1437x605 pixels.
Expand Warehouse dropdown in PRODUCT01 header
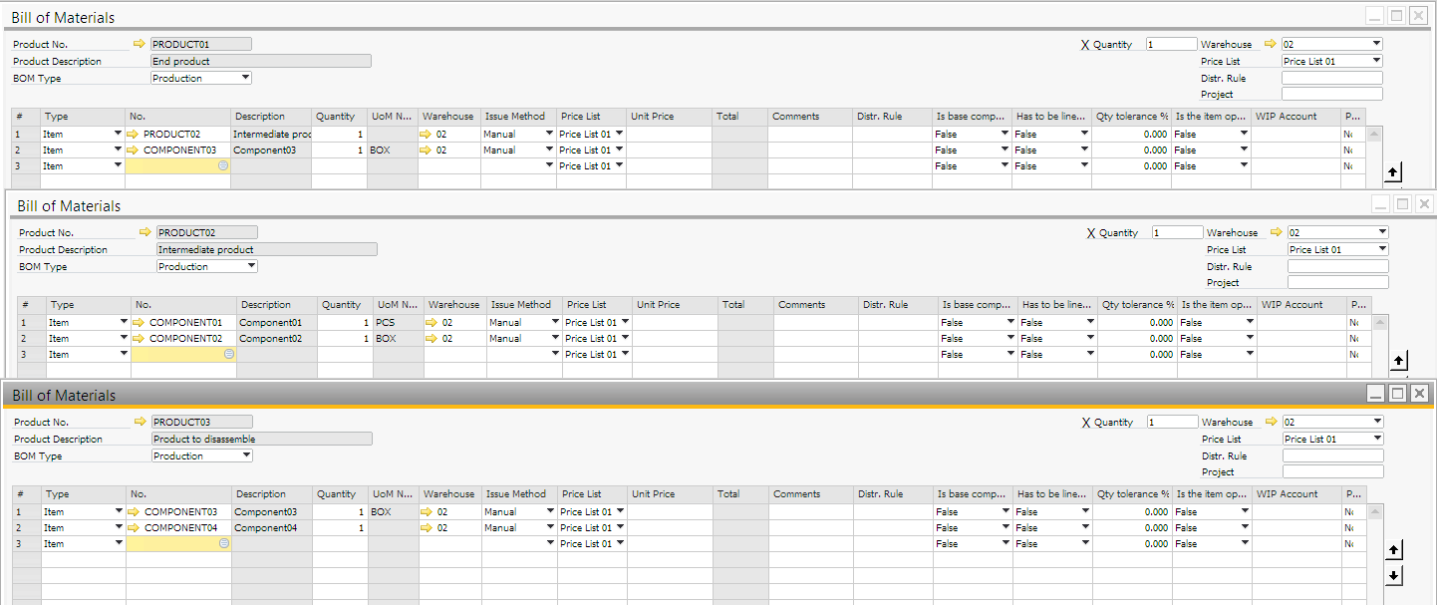pos(1376,44)
